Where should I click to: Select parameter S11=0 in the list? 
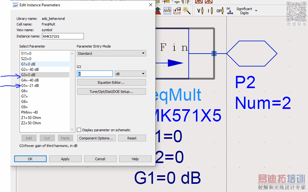click(x=45, y=53)
